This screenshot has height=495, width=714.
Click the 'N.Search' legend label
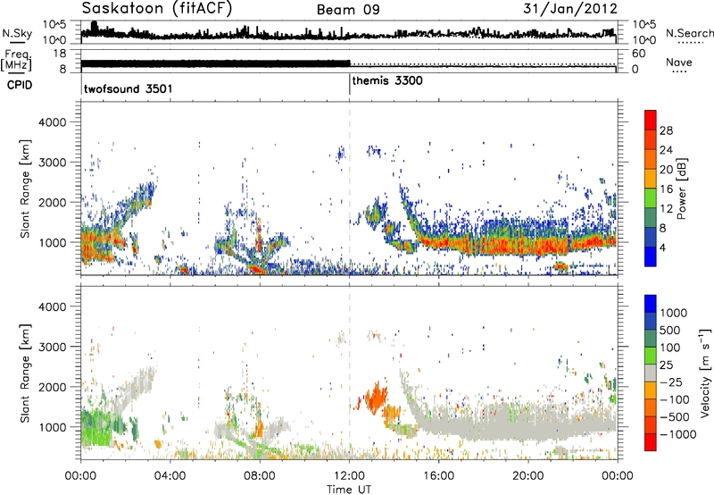coord(689,33)
